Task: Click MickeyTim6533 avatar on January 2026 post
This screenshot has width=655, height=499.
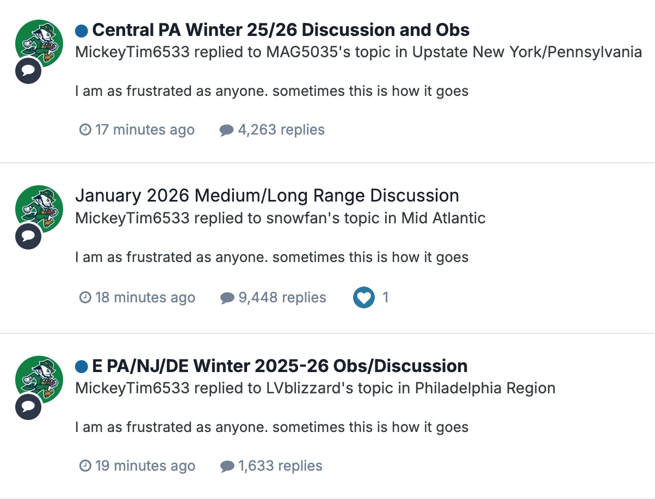Action: [x=39, y=209]
